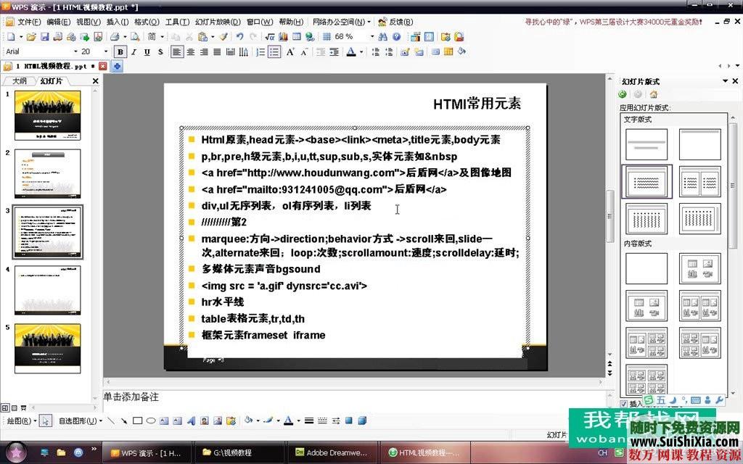
Task: Apply 3D style cube icon
Action: click(x=362, y=420)
